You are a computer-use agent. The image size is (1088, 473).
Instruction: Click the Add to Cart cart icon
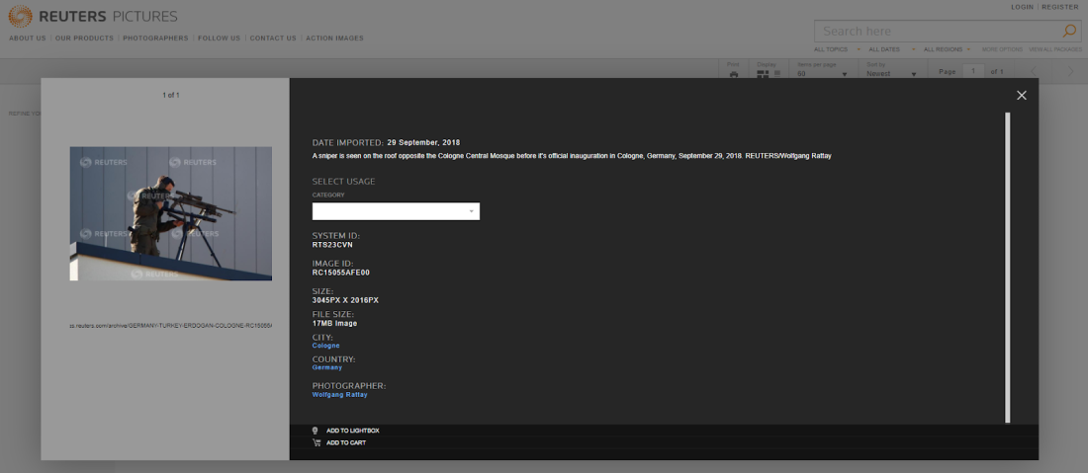click(317, 442)
